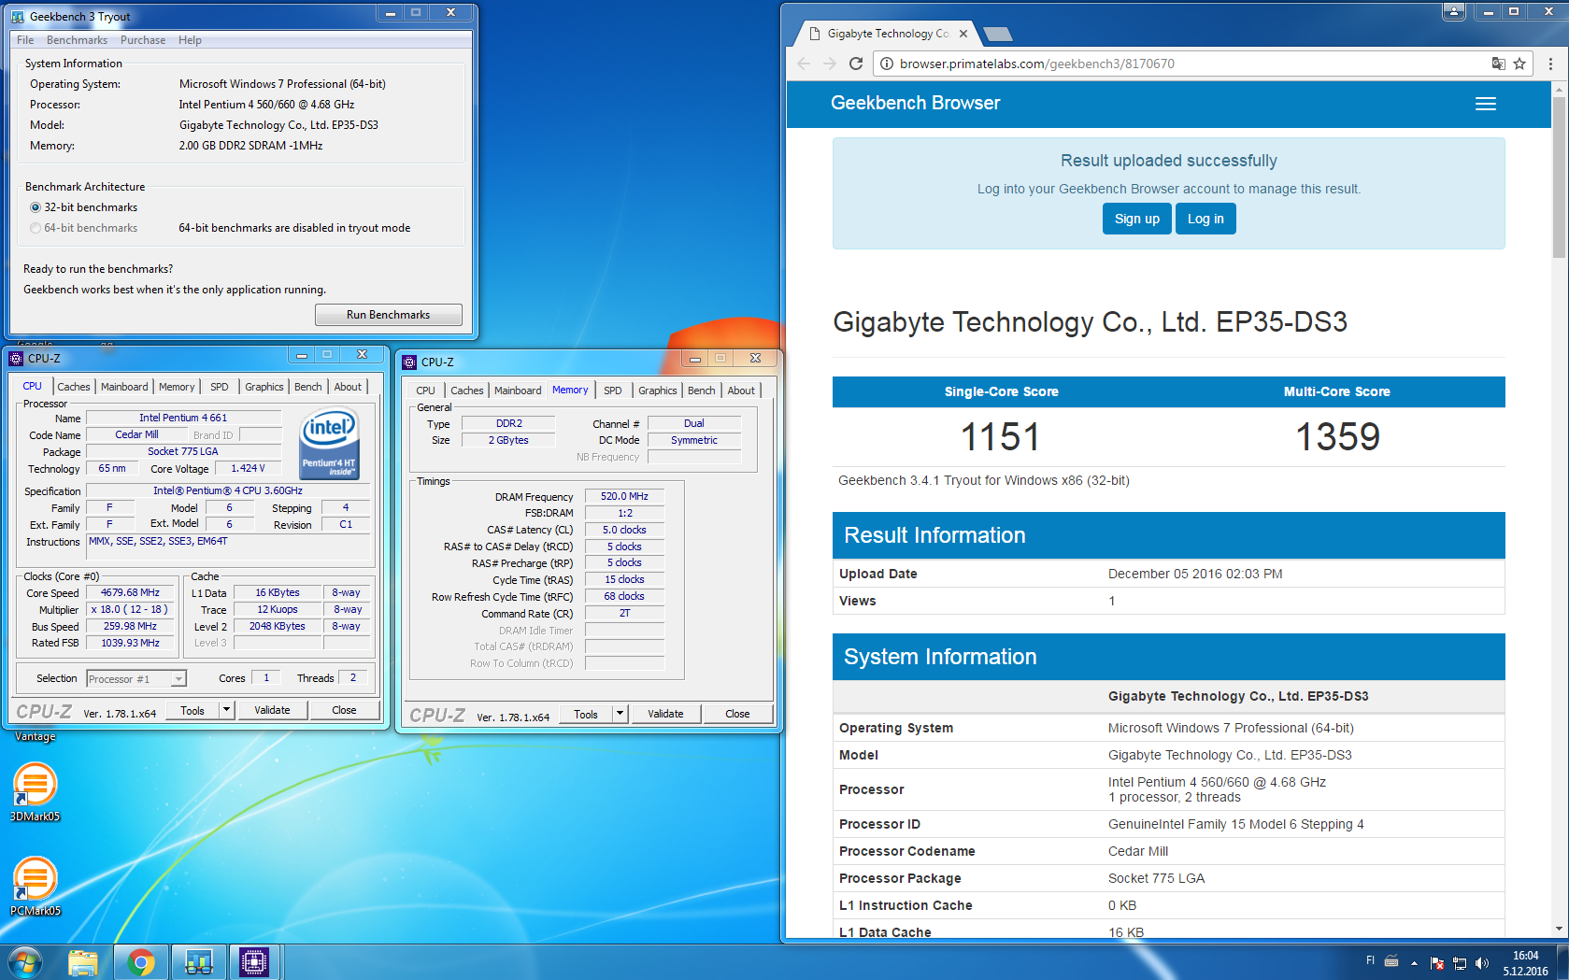Click the taskbar clock showing 16:04
The image size is (1569, 980).
[1525, 963]
